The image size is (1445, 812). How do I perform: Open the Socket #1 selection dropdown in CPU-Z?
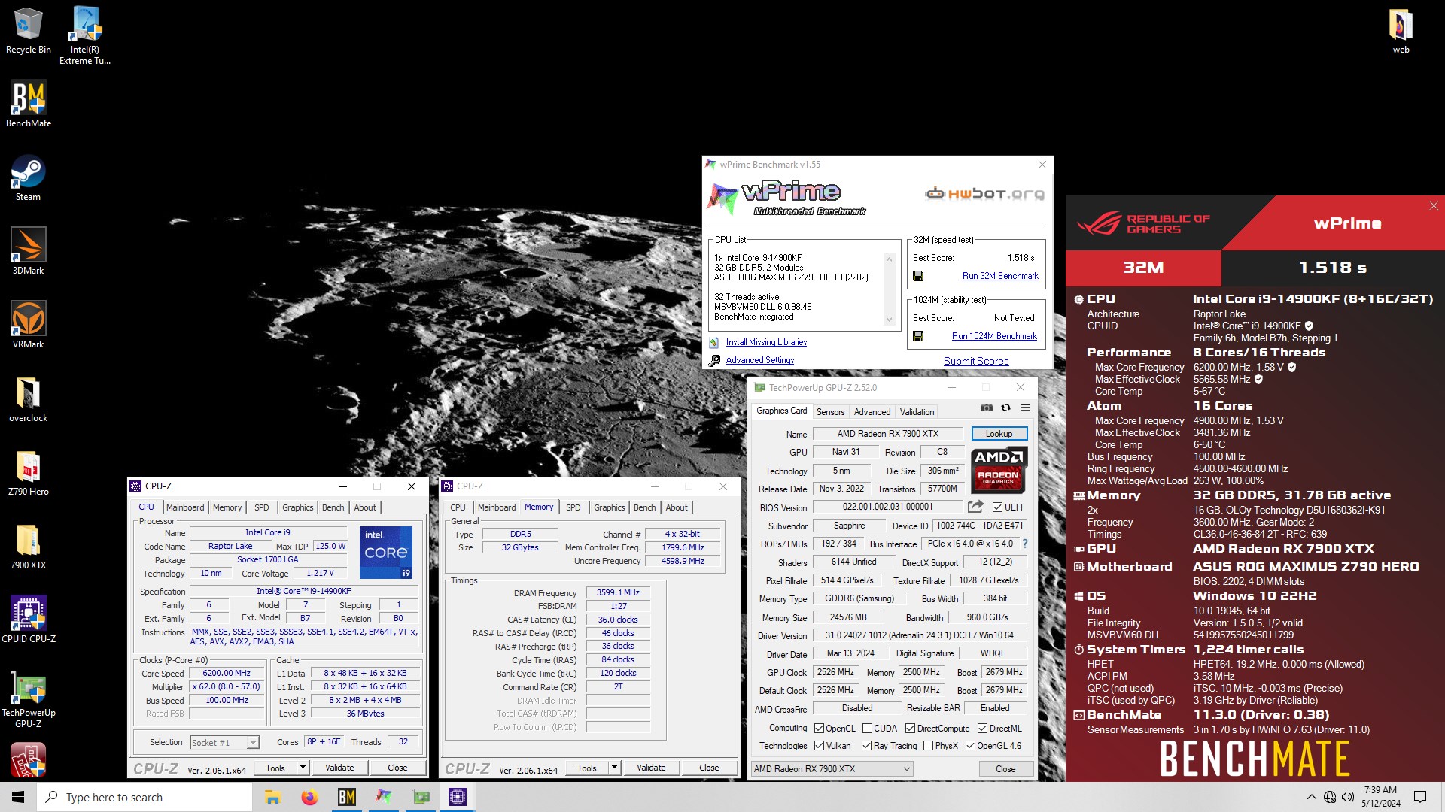point(224,743)
